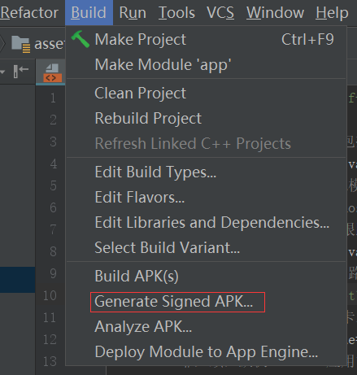This screenshot has height=375, width=357.
Task: Open the Window menu
Action: coord(275,13)
